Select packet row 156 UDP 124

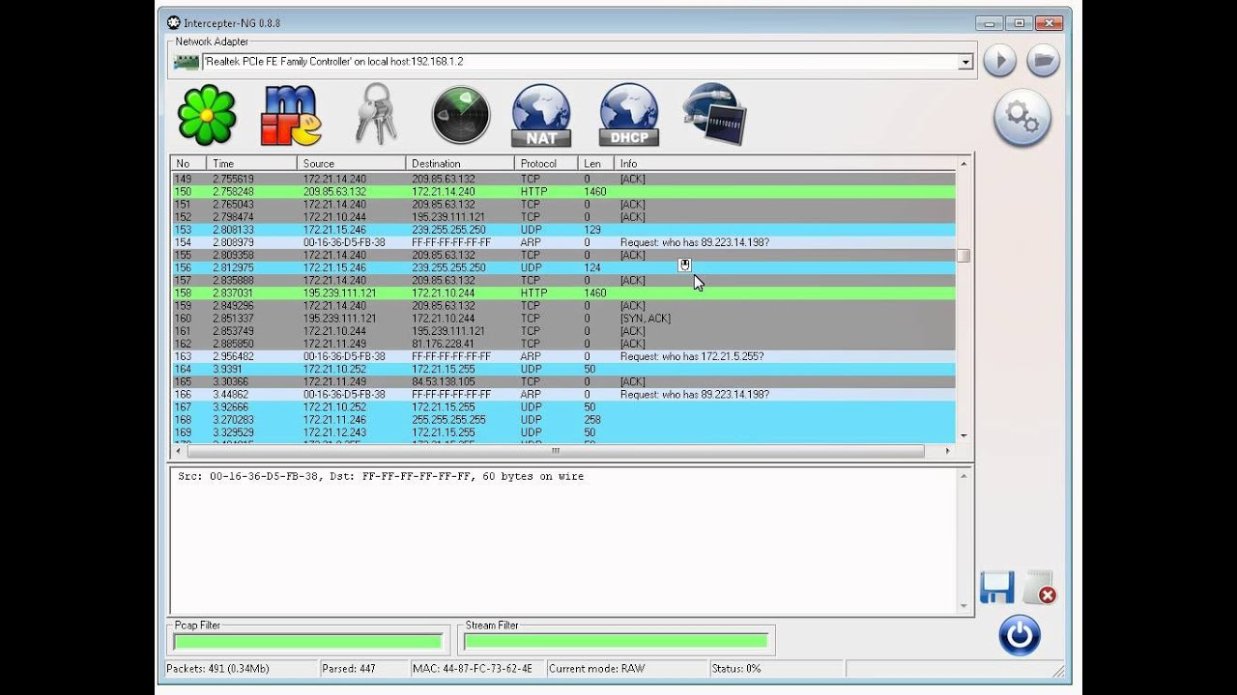(563, 267)
